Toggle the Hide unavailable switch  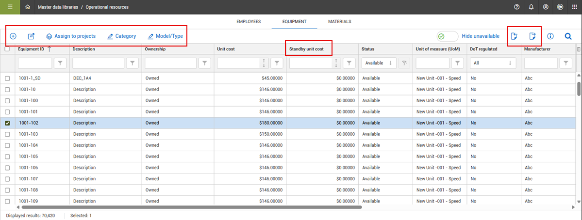tap(447, 36)
